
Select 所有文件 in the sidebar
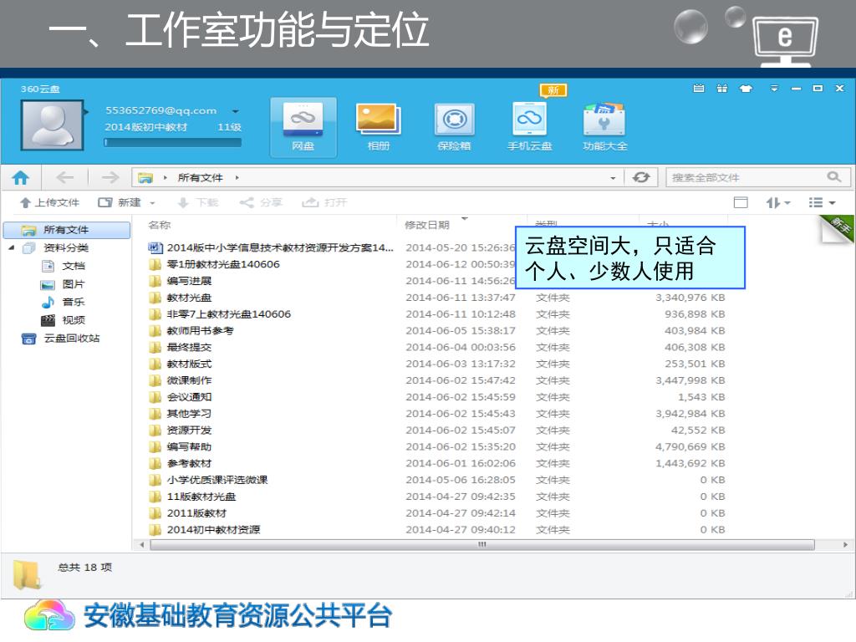click(67, 230)
